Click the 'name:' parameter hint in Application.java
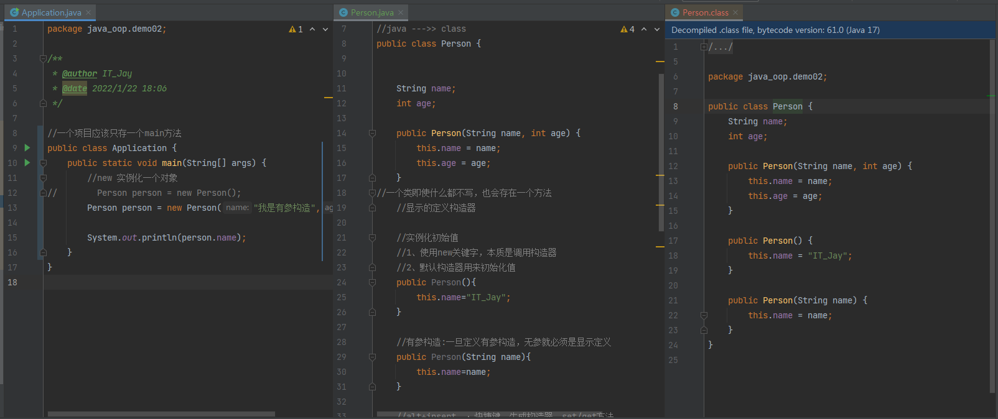Viewport: 998px width, 419px height. pos(237,208)
